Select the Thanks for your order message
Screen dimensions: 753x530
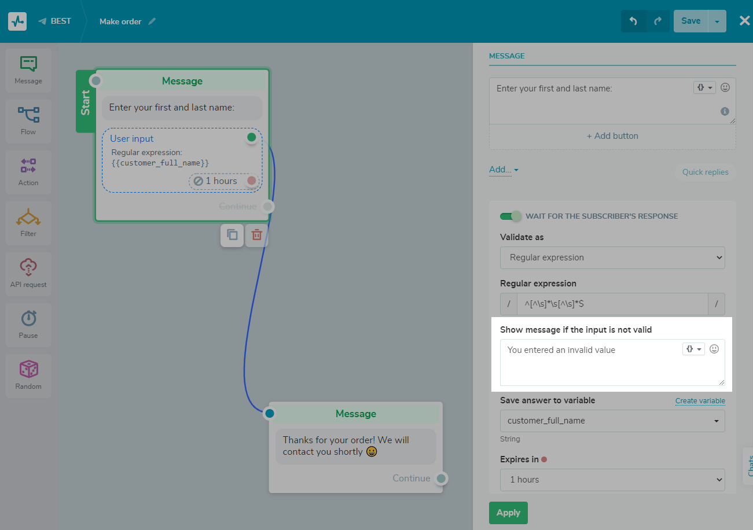coord(355,446)
